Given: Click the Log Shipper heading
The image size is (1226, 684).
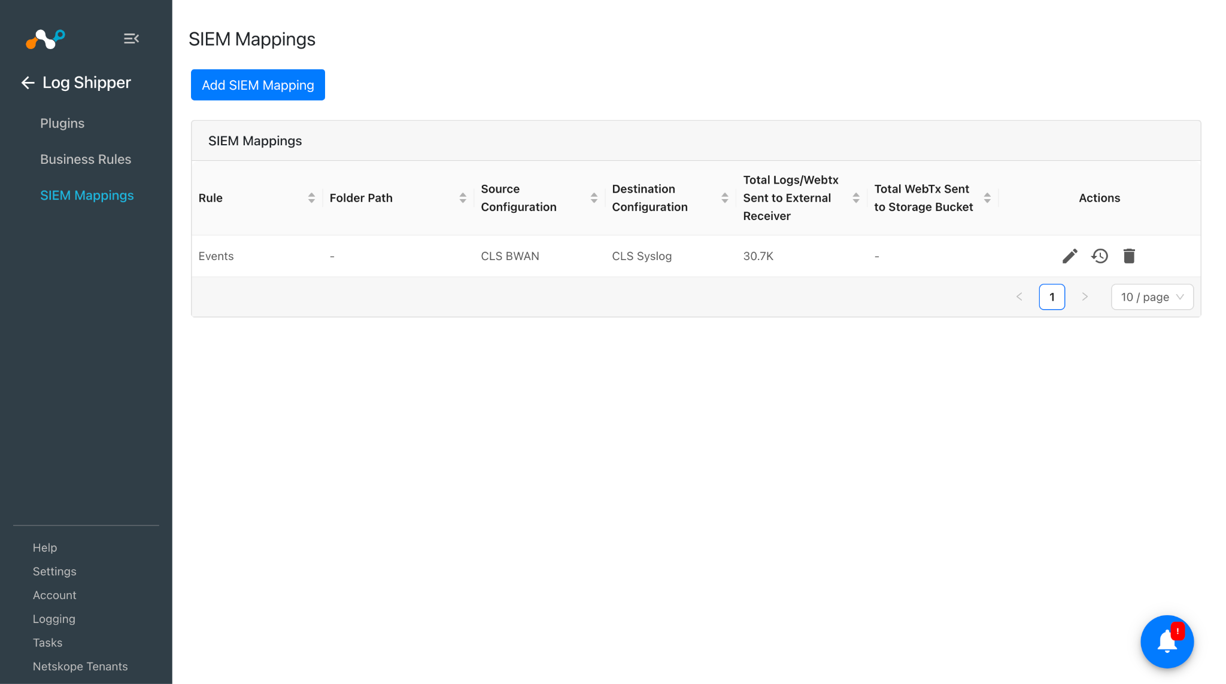Looking at the screenshot, I should (x=86, y=83).
